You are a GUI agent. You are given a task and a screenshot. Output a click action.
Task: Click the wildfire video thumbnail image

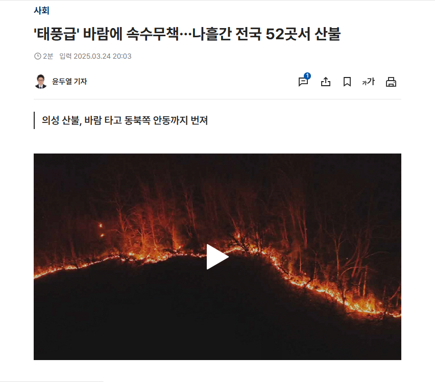coord(217,257)
